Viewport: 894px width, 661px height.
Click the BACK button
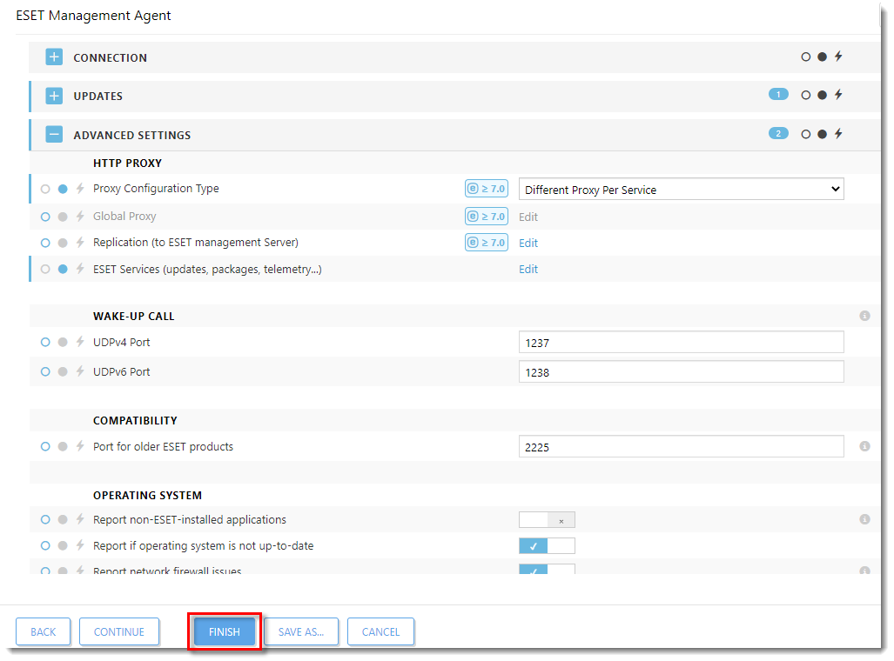click(x=44, y=632)
